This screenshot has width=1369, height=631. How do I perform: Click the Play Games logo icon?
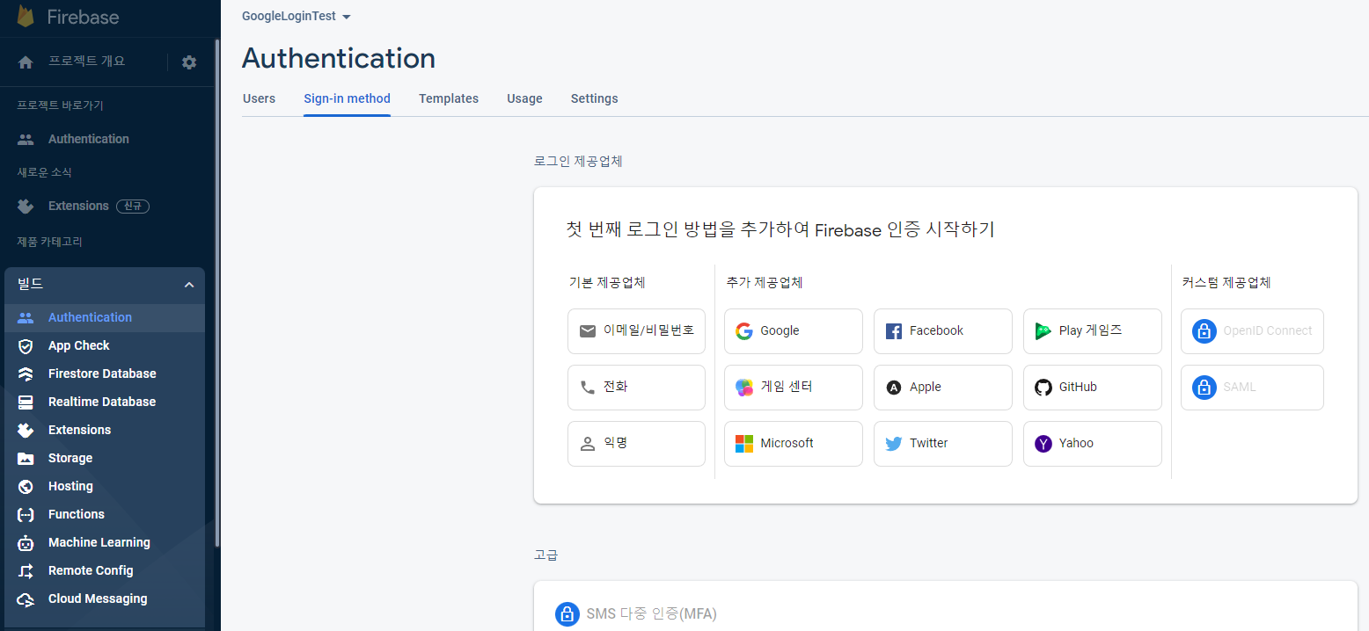pyautogui.click(x=1043, y=331)
